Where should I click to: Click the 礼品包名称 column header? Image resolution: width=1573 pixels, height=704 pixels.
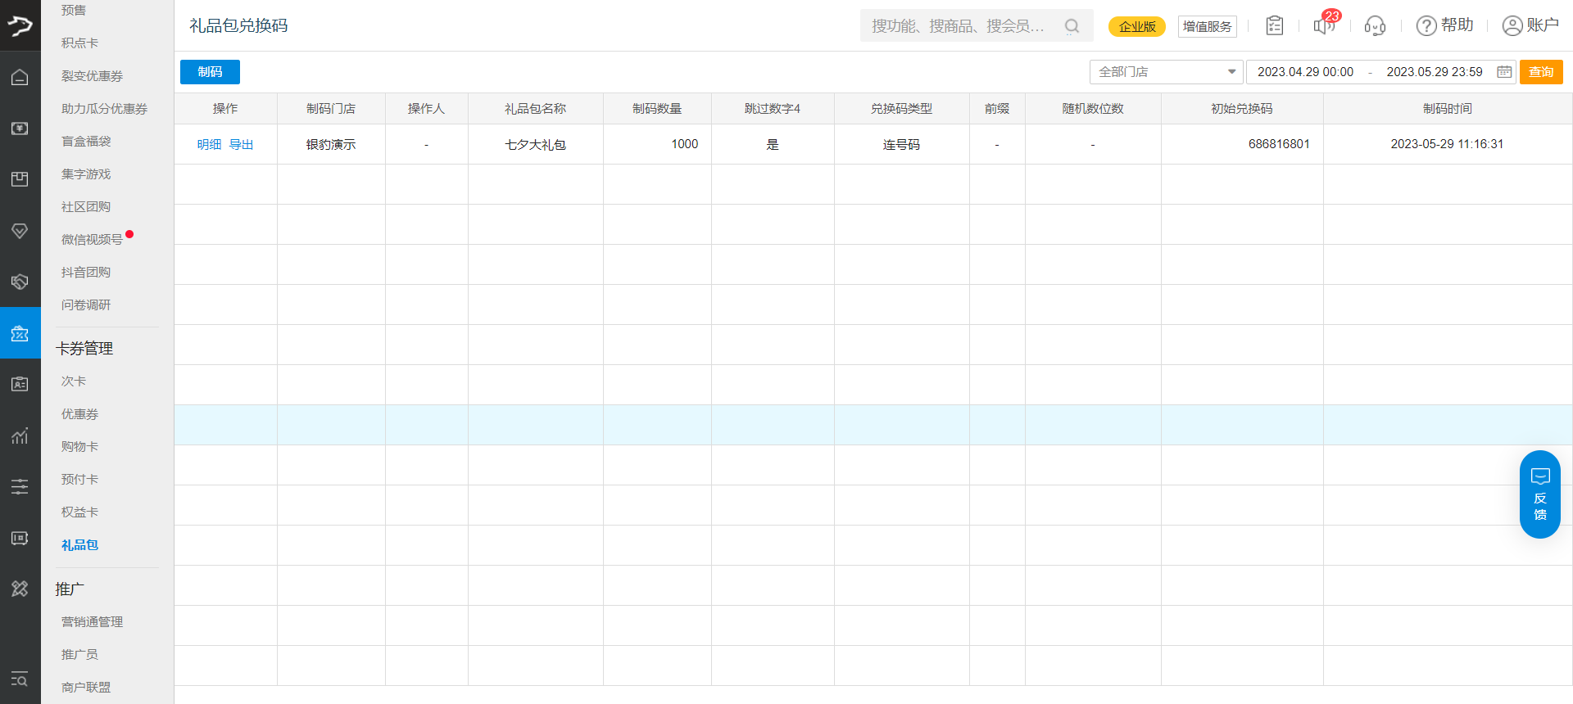tap(535, 108)
